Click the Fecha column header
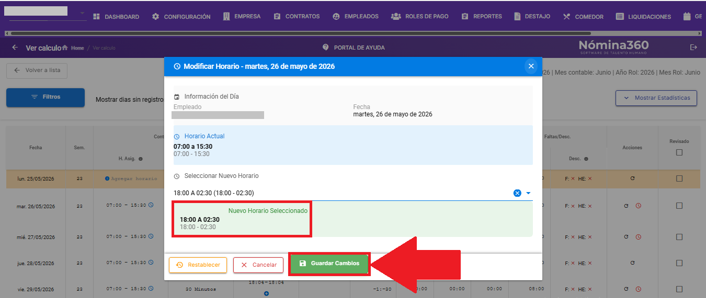The height and width of the screenshot is (298, 706). [x=36, y=148]
